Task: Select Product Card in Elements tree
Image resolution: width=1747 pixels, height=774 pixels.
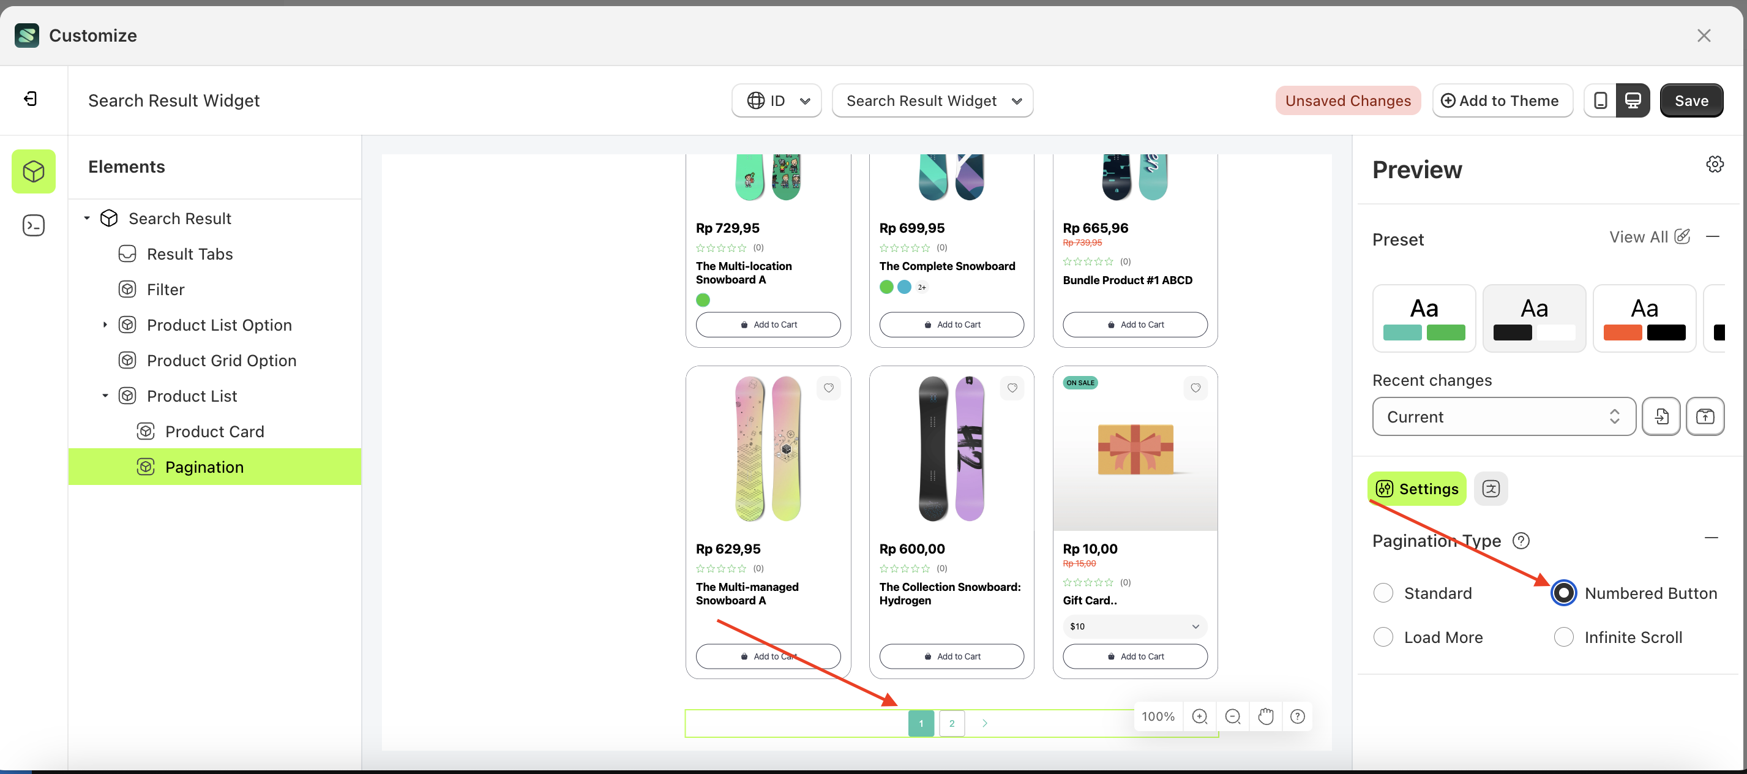Action: [x=214, y=432]
